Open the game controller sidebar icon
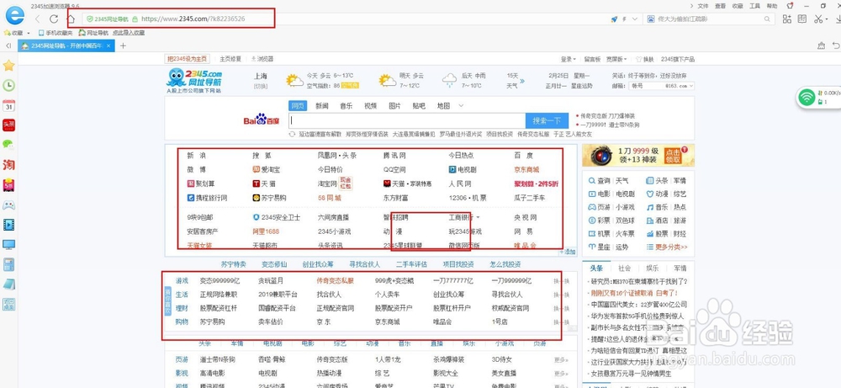841x388 pixels. (8, 205)
